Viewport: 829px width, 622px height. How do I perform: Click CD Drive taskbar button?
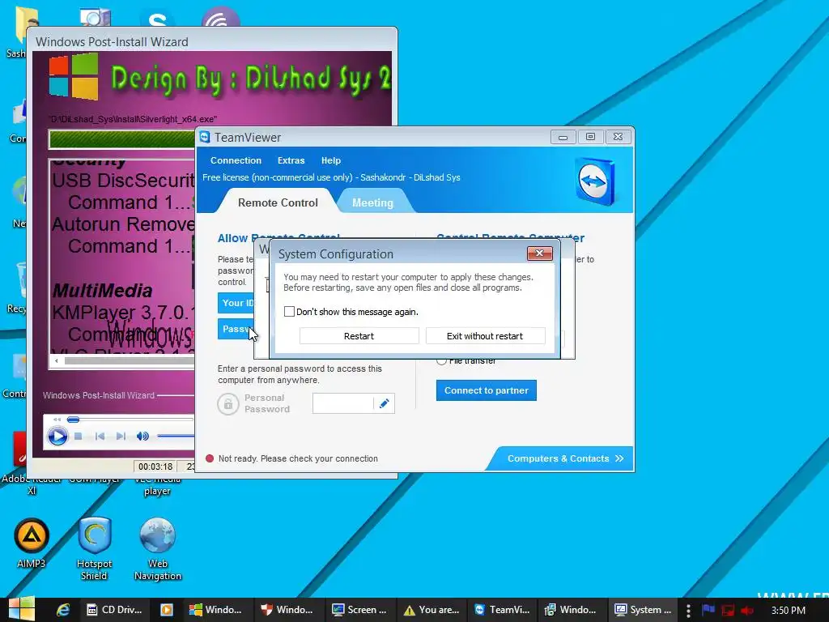[x=115, y=610]
